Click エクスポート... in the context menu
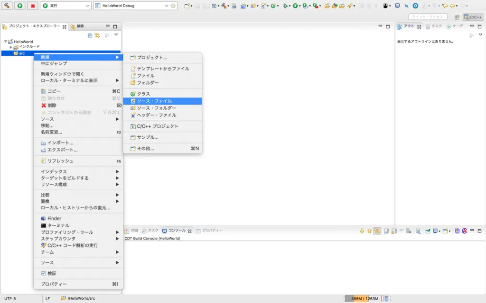The image size is (486, 303). [79, 150]
